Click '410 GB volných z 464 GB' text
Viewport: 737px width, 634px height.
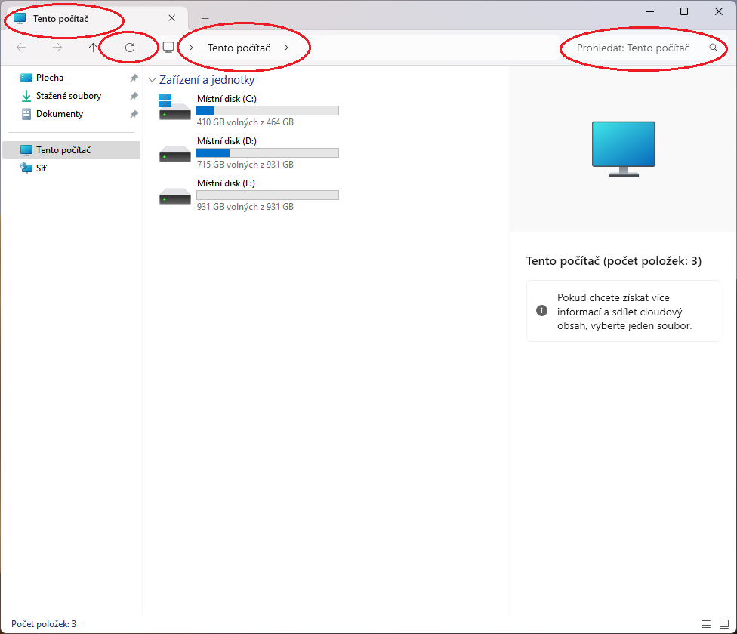coord(245,122)
